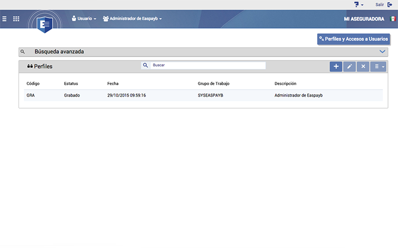
Task: Open Administrador de Easpayb dropdown
Action: pos(132,19)
